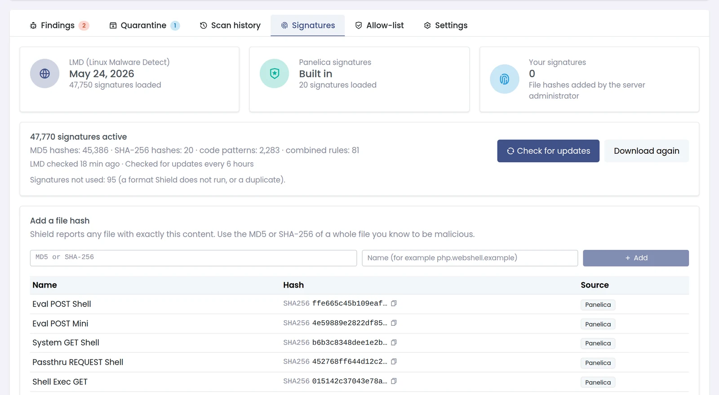Click hash b6b3c8348dee1e2b… value
Screen dimensions: 719x395
coord(350,342)
